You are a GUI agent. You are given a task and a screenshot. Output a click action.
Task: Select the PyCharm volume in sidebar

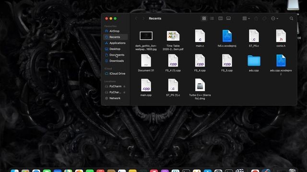115,86
